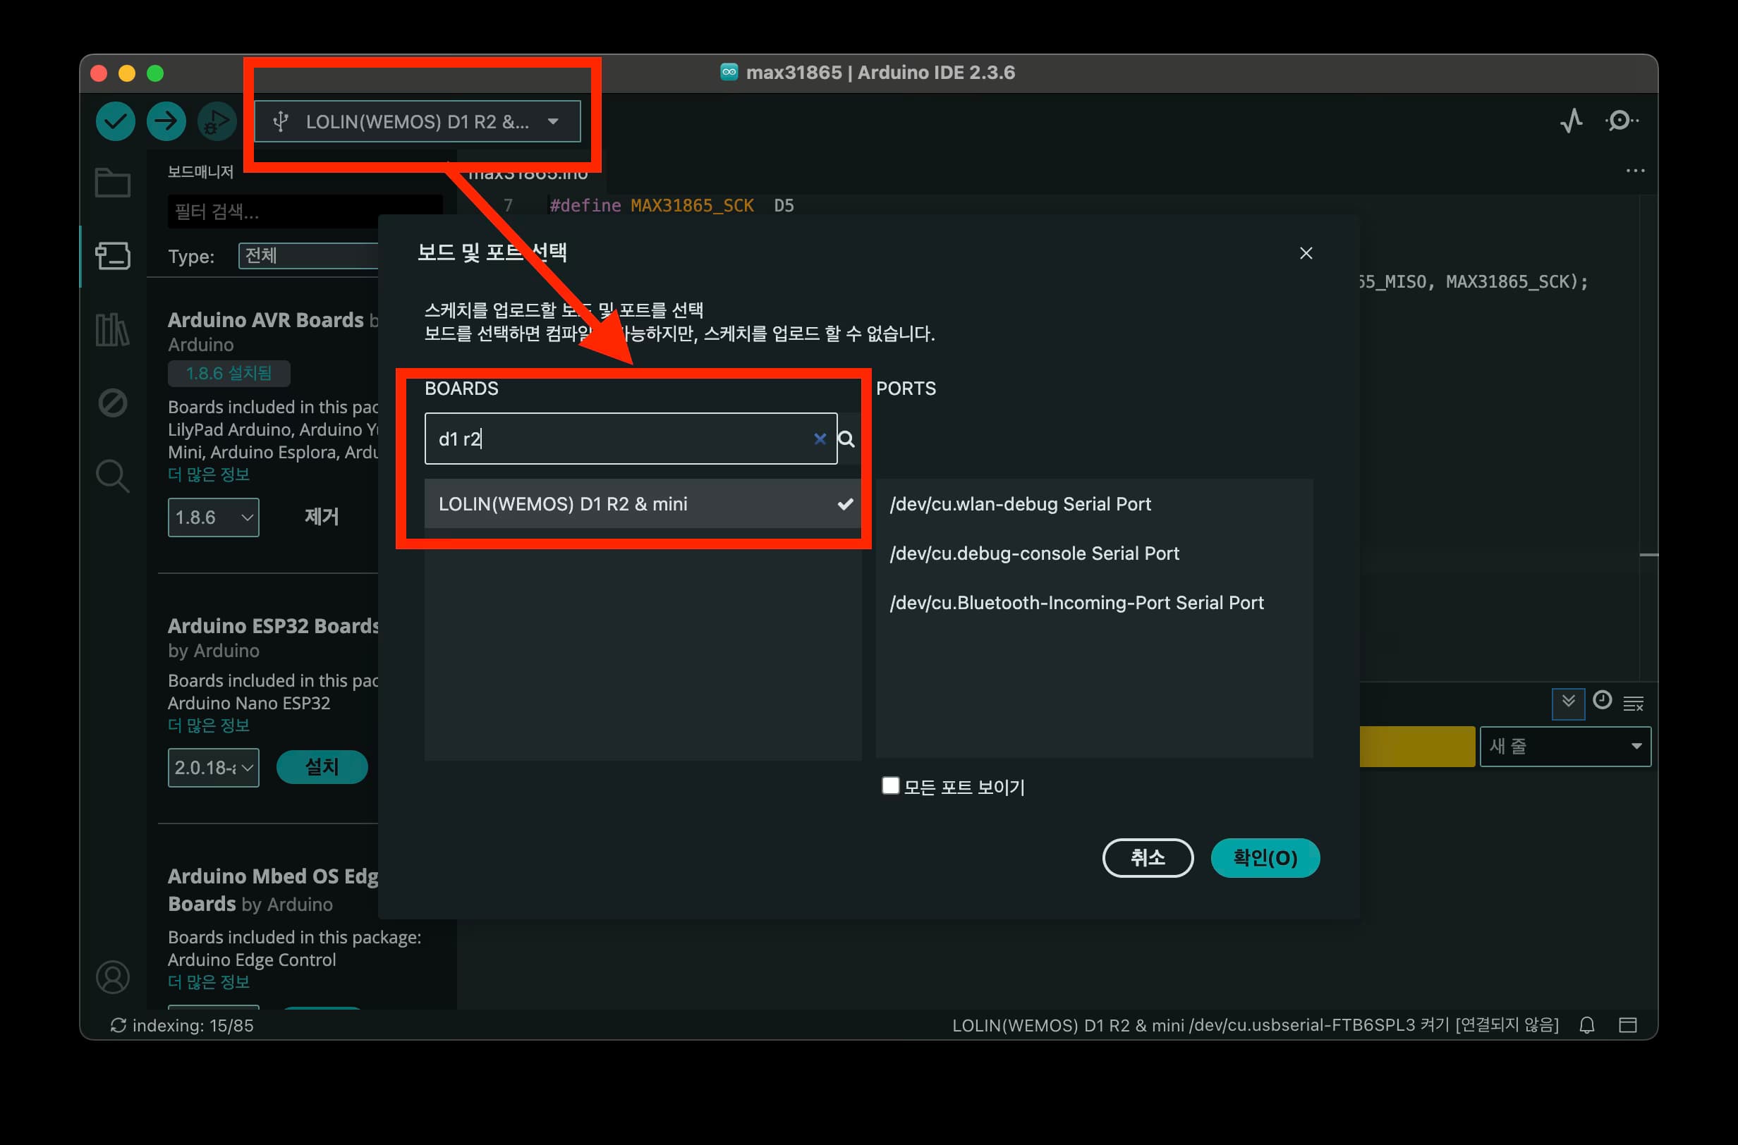This screenshot has width=1738, height=1145.
Task: Click the #define MAX31865_SCK code line
Action: coord(671,205)
